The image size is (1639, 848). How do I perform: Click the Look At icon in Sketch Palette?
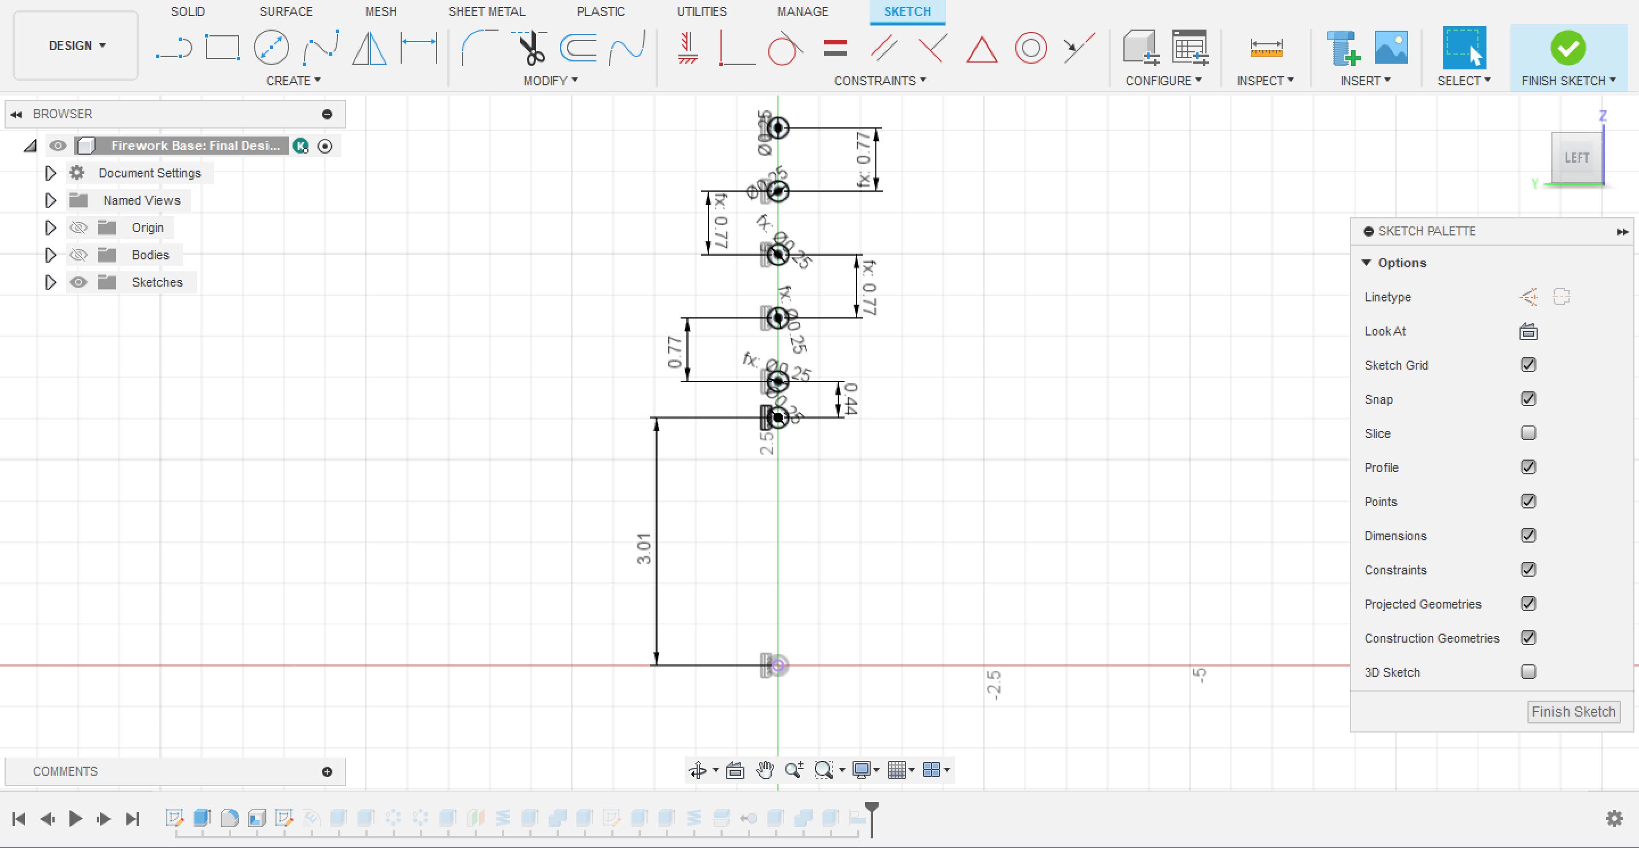coord(1528,331)
